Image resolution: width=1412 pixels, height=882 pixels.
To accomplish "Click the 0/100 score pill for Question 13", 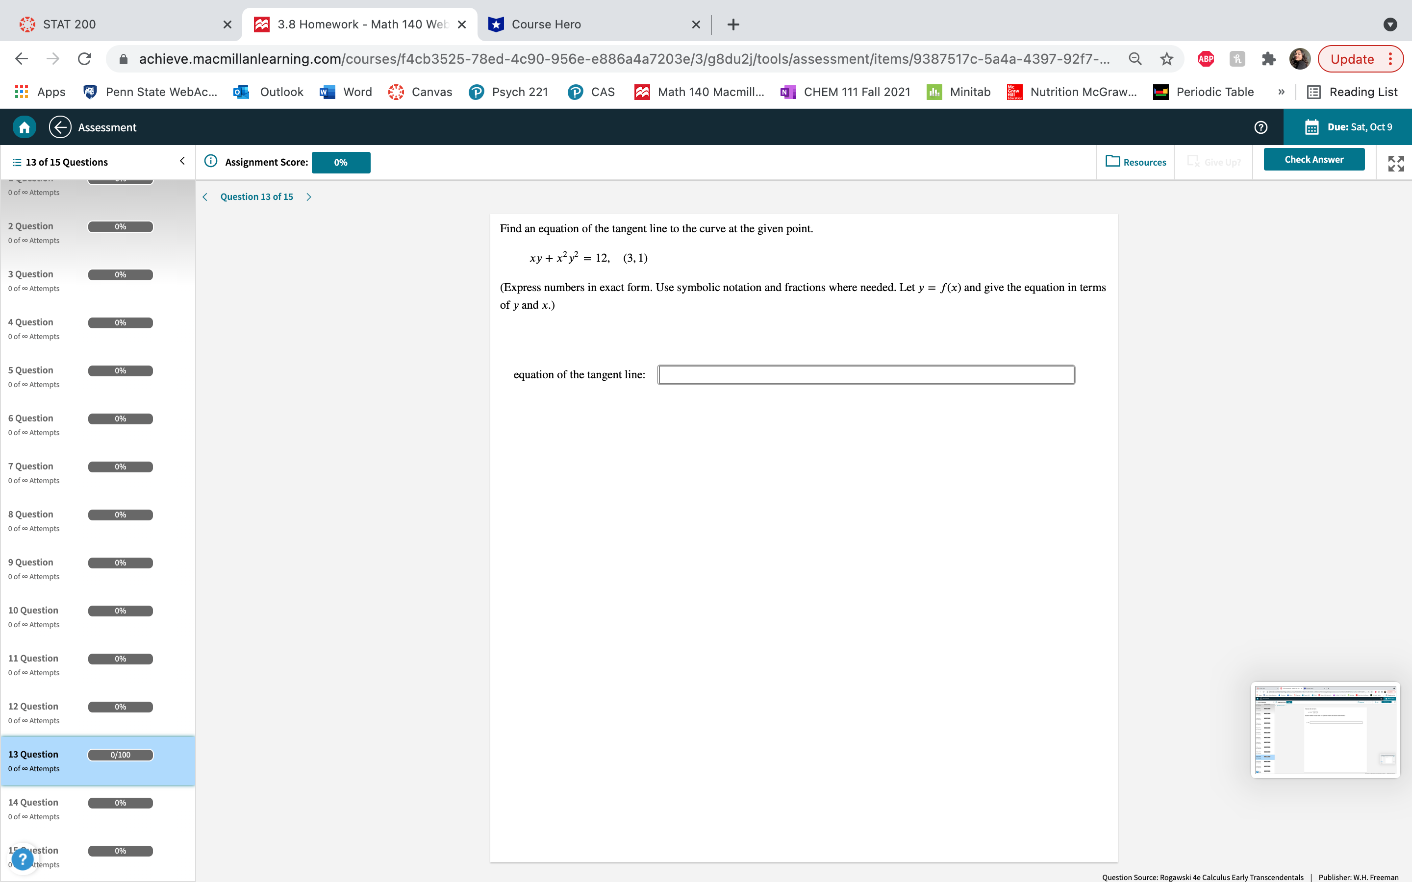I will pos(120,754).
